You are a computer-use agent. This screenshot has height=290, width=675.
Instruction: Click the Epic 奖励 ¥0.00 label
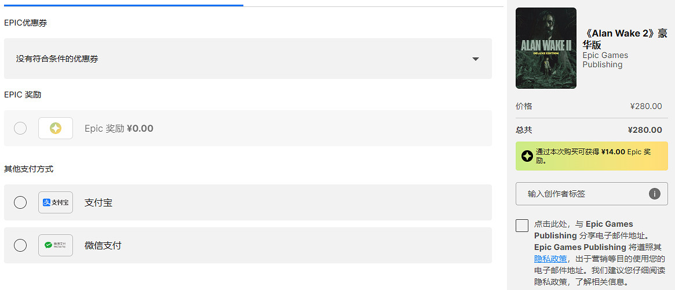[119, 128]
